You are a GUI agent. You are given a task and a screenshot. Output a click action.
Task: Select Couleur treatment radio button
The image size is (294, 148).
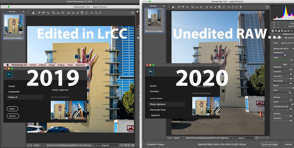coord(286,38)
